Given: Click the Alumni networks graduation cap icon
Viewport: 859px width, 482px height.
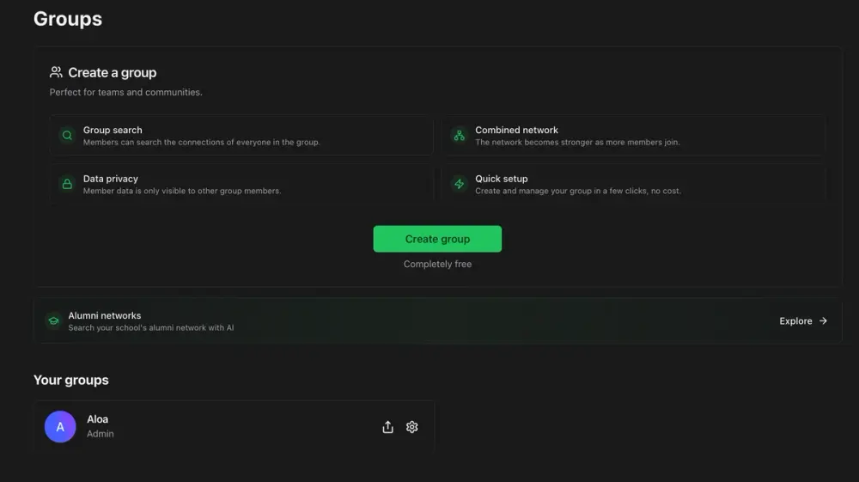Looking at the screenshot, I should coord(53,321).
